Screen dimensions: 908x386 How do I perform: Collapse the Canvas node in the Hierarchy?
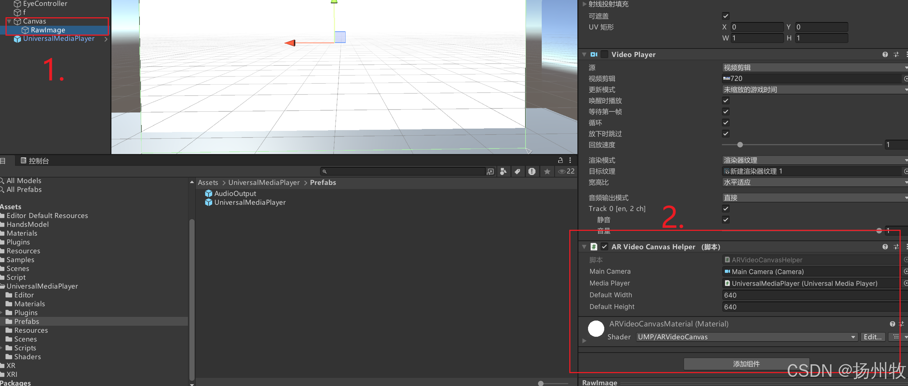[x=9, y=21]
